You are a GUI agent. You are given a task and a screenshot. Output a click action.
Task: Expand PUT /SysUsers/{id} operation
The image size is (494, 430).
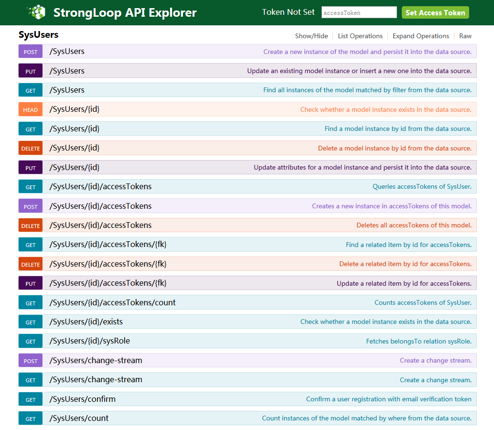75,167
